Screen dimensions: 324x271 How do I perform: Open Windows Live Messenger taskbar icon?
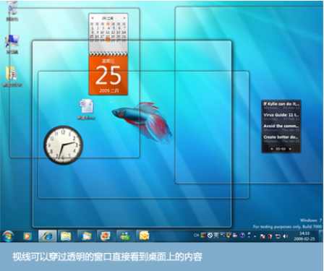125,236
